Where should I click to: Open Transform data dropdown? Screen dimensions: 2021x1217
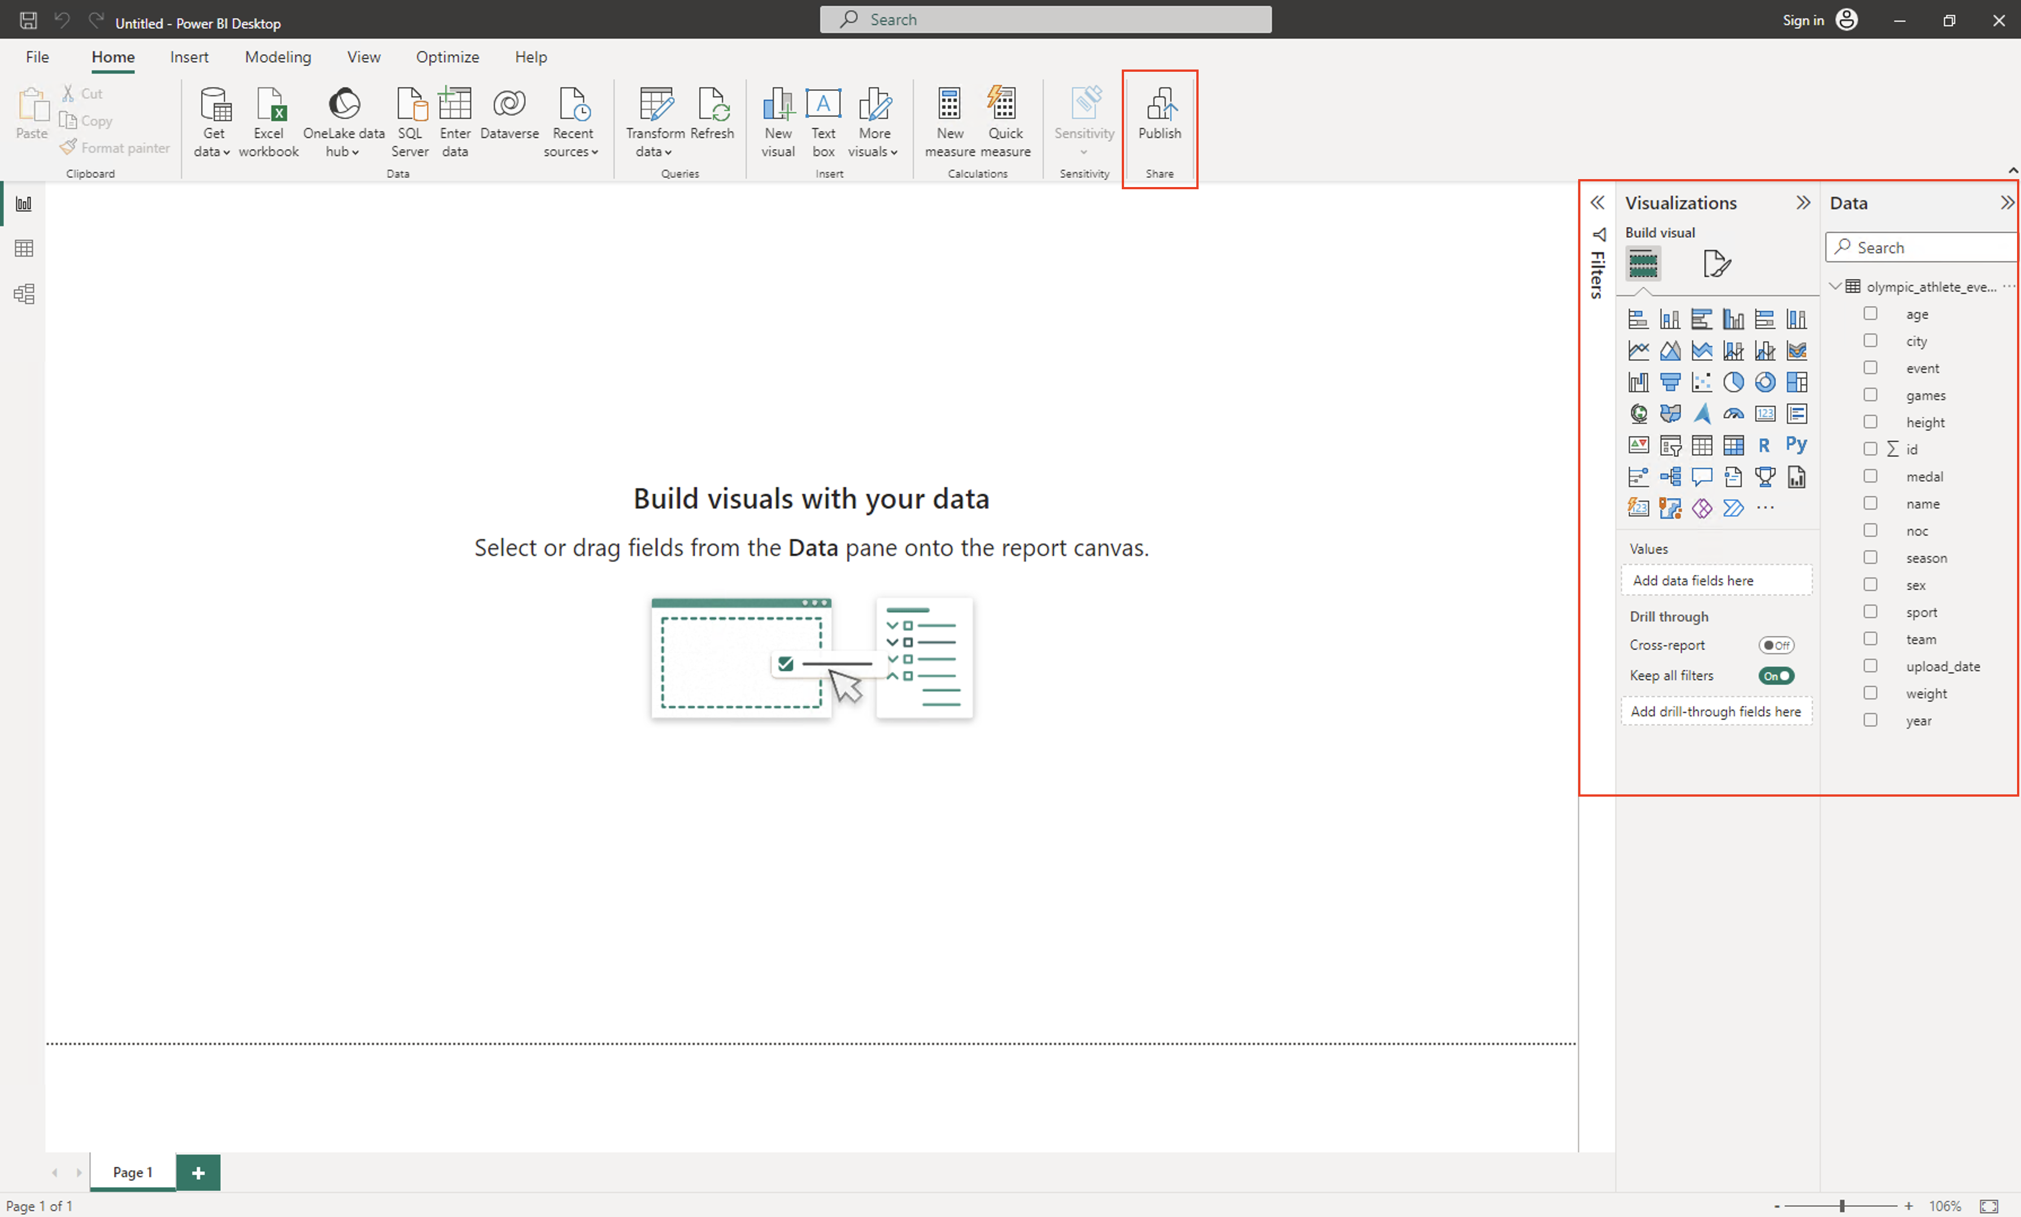coord(654,122)
